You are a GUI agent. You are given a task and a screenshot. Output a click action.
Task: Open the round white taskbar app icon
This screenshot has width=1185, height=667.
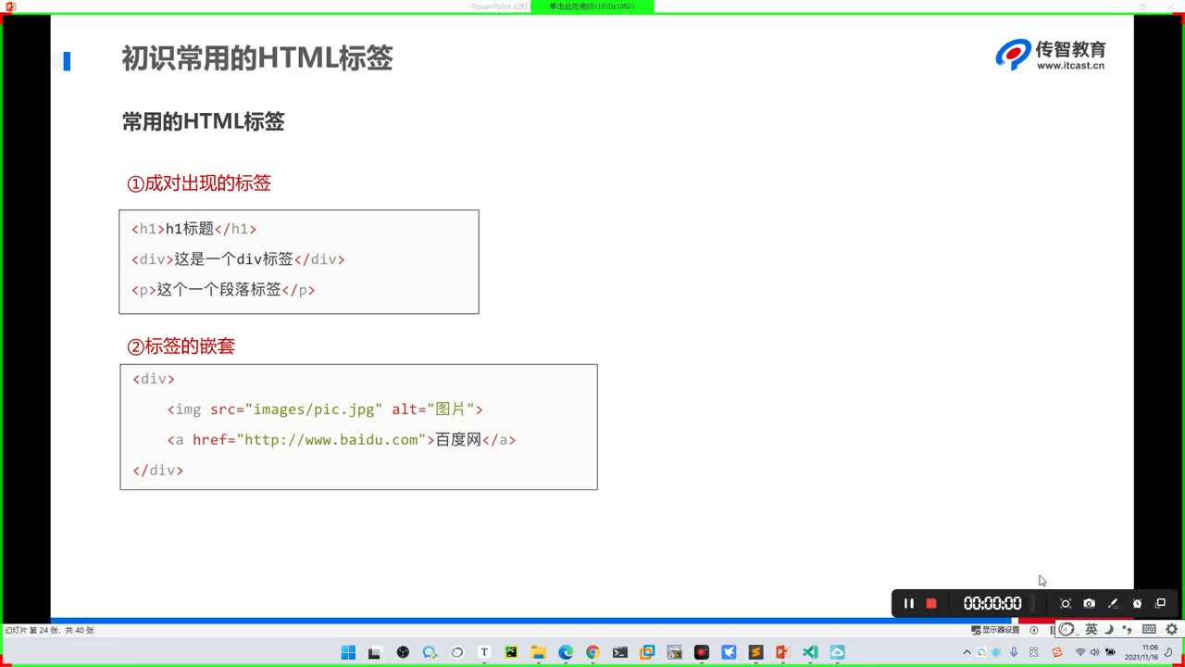point(456,652)
